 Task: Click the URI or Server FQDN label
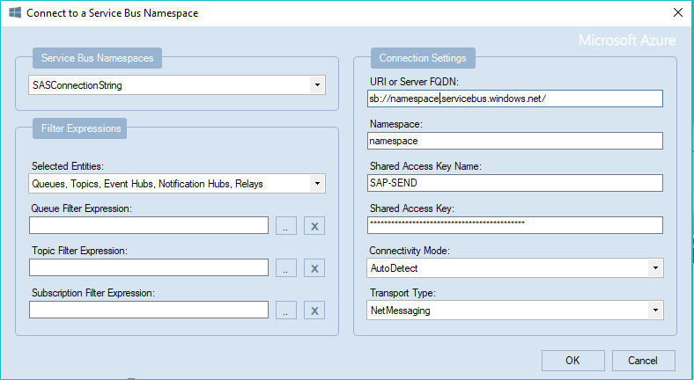[x=414, y=82]
